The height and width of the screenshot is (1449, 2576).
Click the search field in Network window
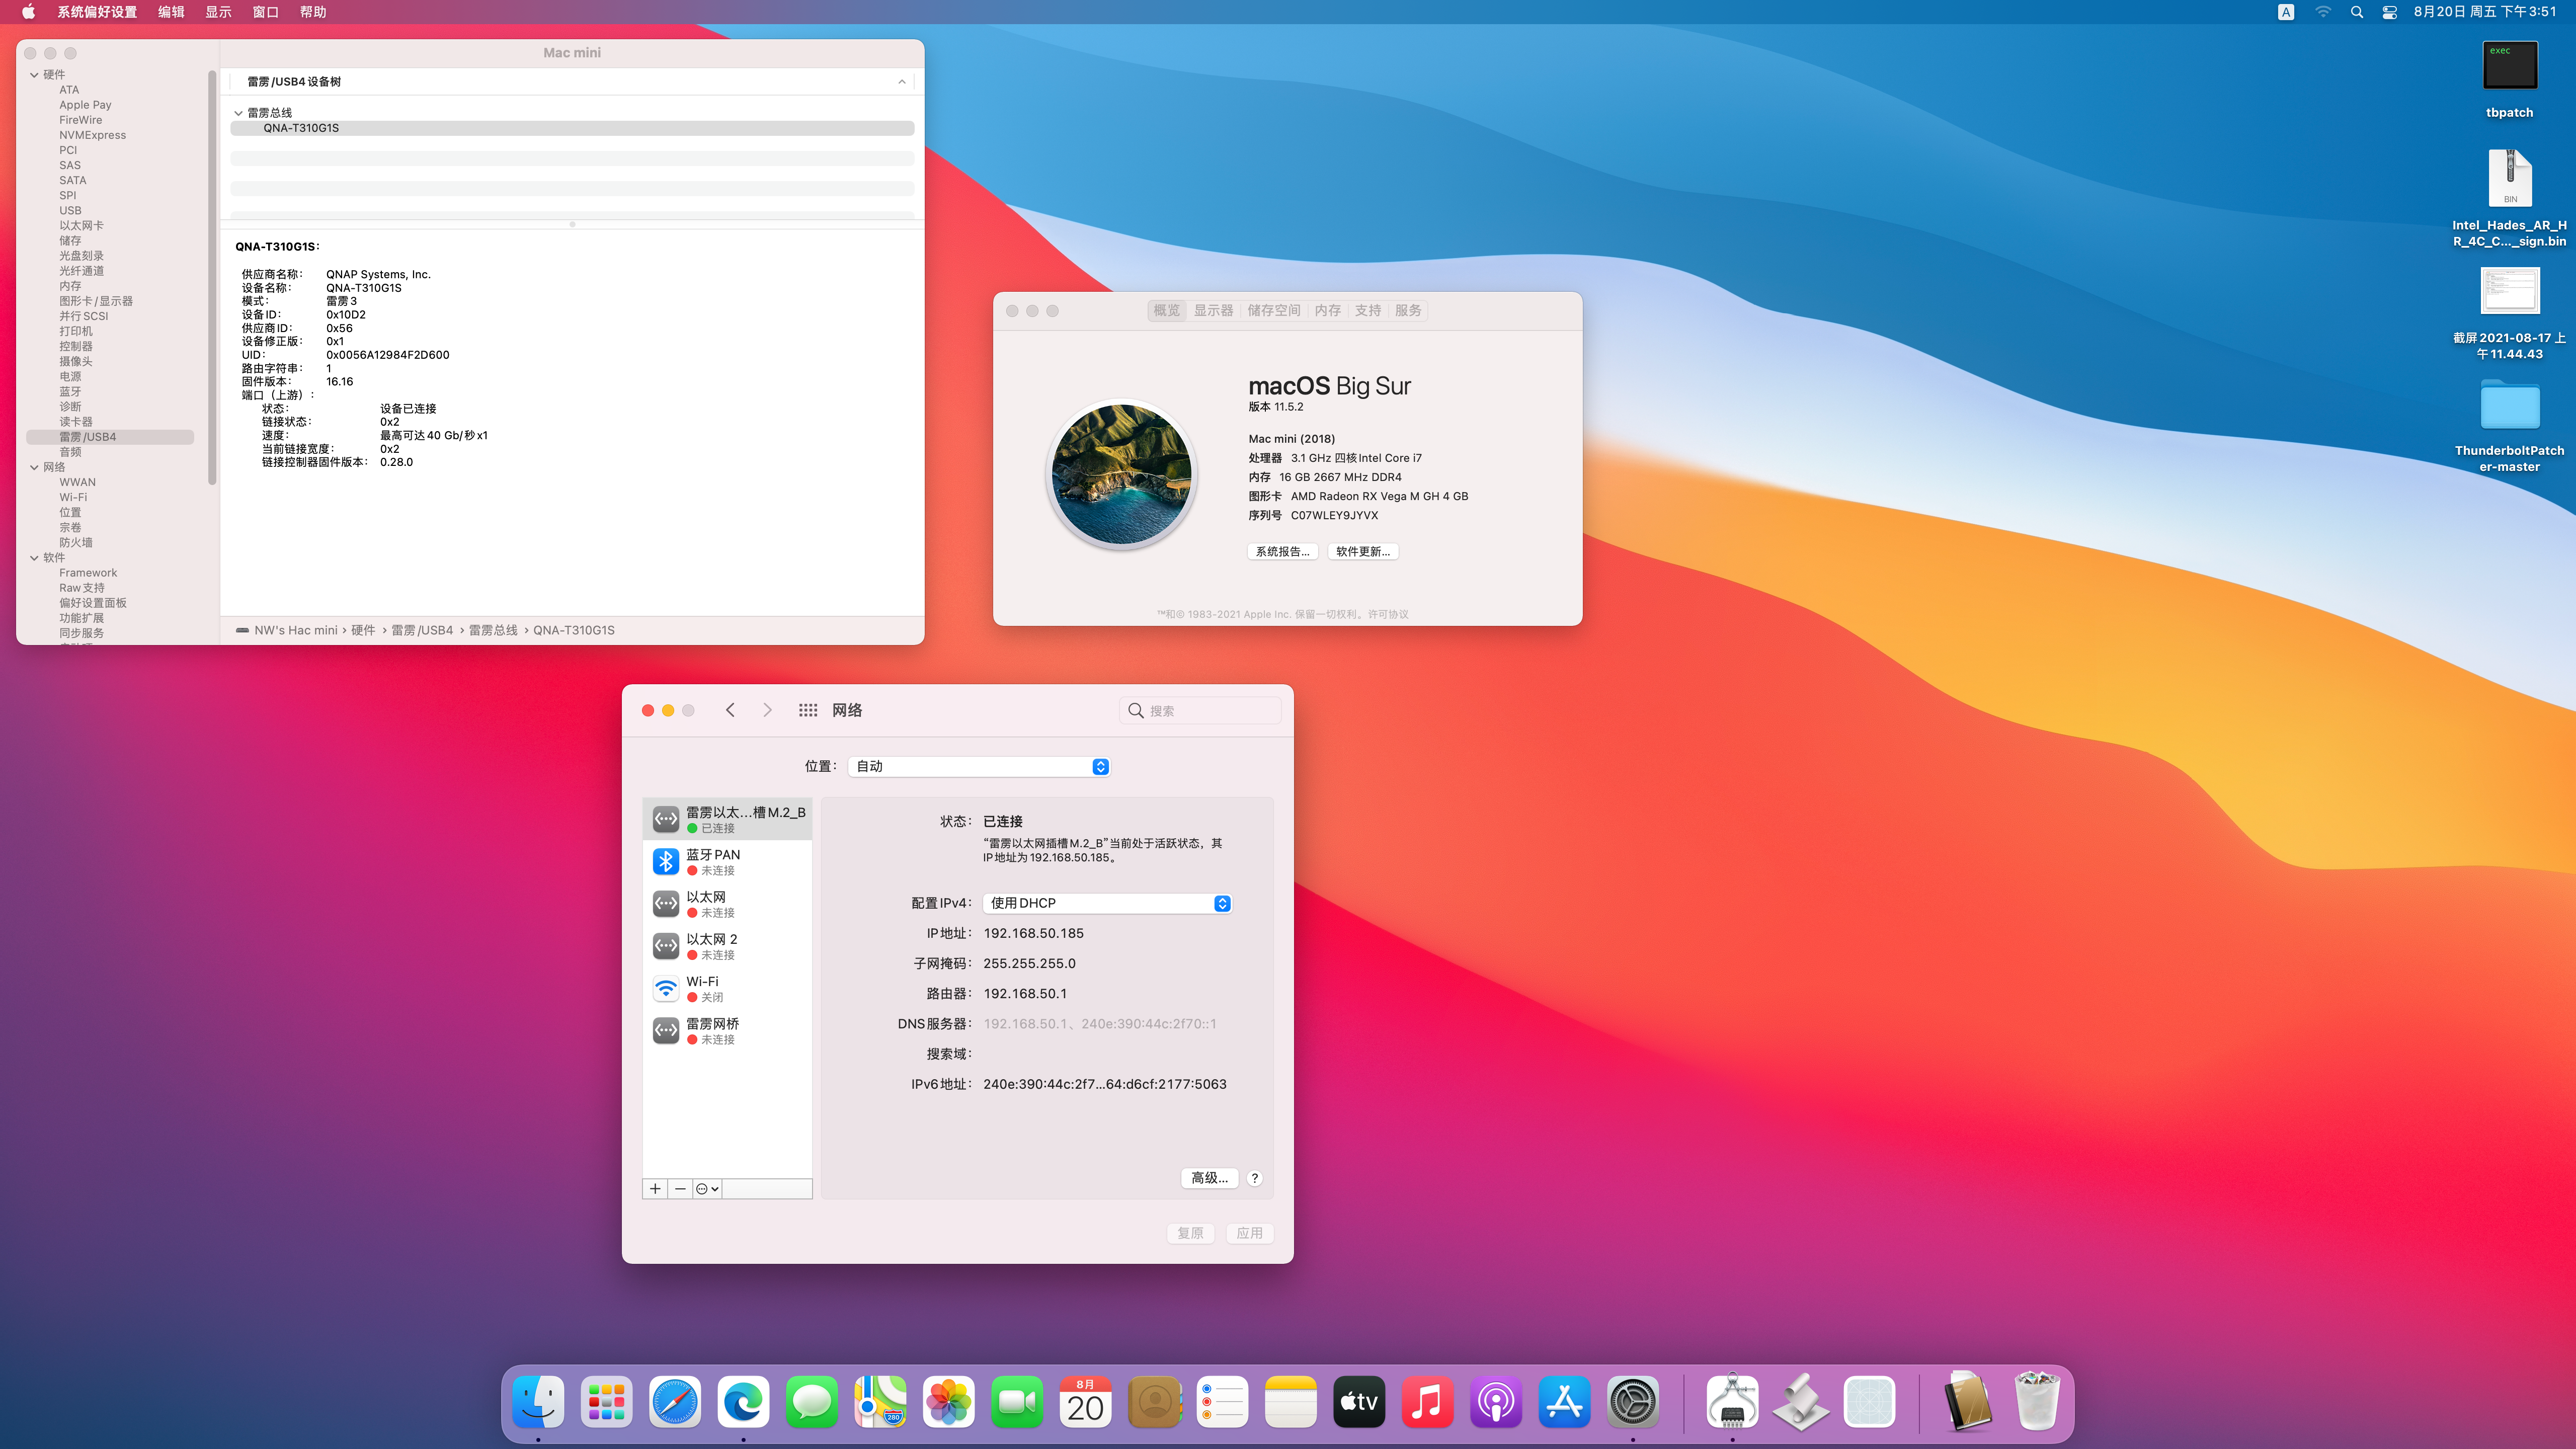1200,711
